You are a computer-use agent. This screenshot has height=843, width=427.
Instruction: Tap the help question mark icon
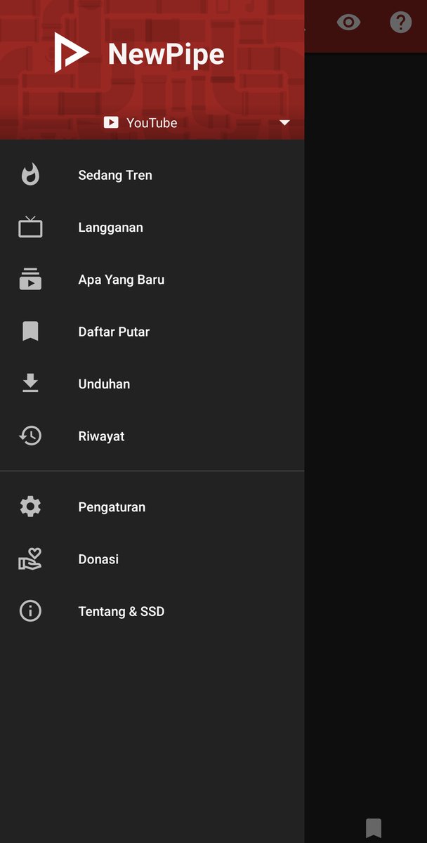400,22
